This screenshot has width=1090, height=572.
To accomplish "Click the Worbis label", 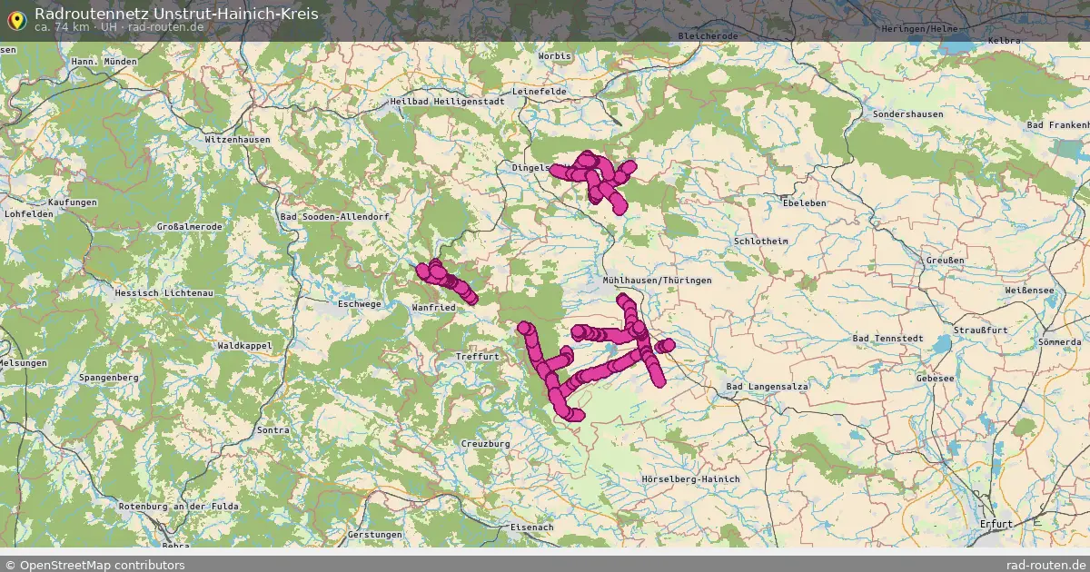I will coord(555,55).
